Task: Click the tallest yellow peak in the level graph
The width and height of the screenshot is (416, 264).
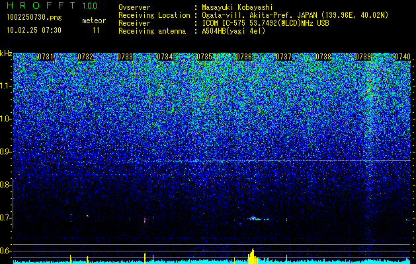Action: [253, 256]
